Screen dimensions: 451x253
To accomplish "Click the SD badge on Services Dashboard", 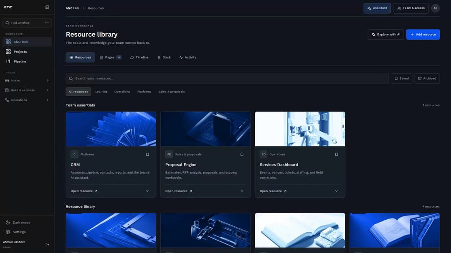I will (264, 154).
